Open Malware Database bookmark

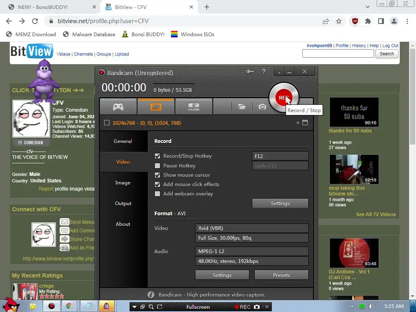coord(89,34)
